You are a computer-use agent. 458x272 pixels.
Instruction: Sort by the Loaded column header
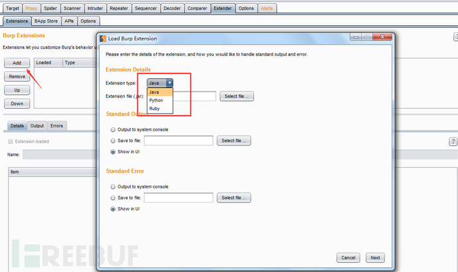pyautogui.click(x=48, y=63)
